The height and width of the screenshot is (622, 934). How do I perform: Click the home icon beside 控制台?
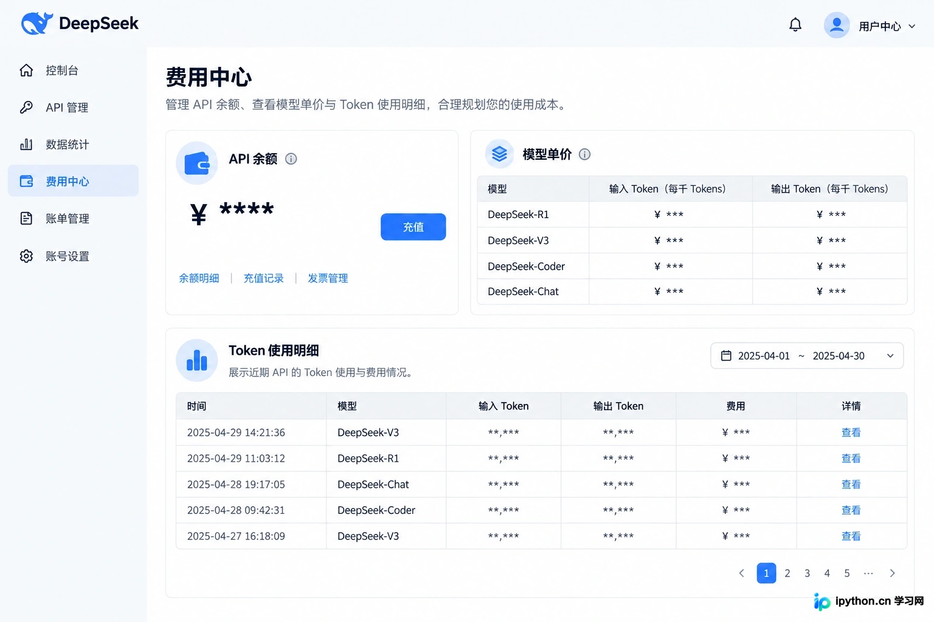(x=26, y=70)
